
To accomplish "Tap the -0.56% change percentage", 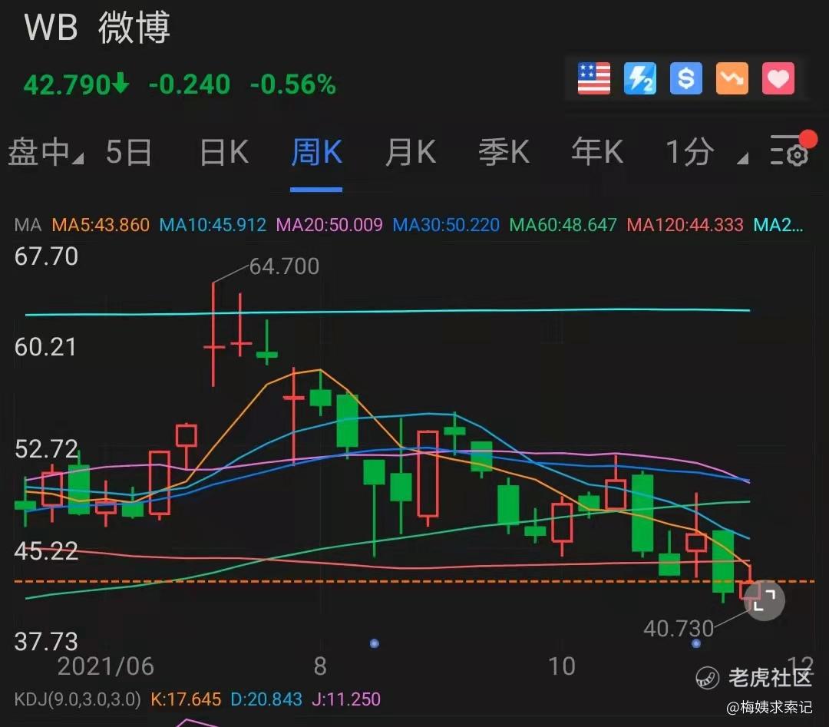I will (x=293, y=84).
